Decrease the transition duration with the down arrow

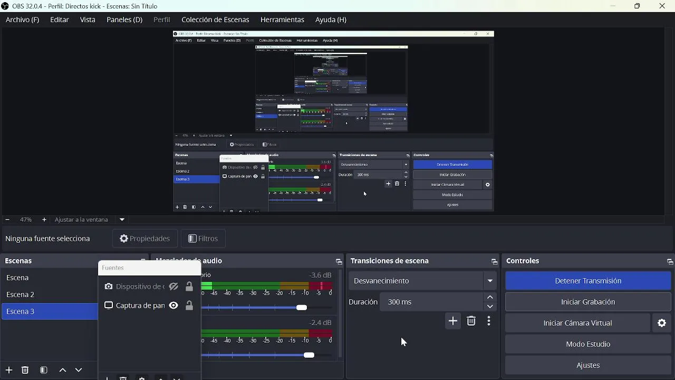tap(490, 306)
